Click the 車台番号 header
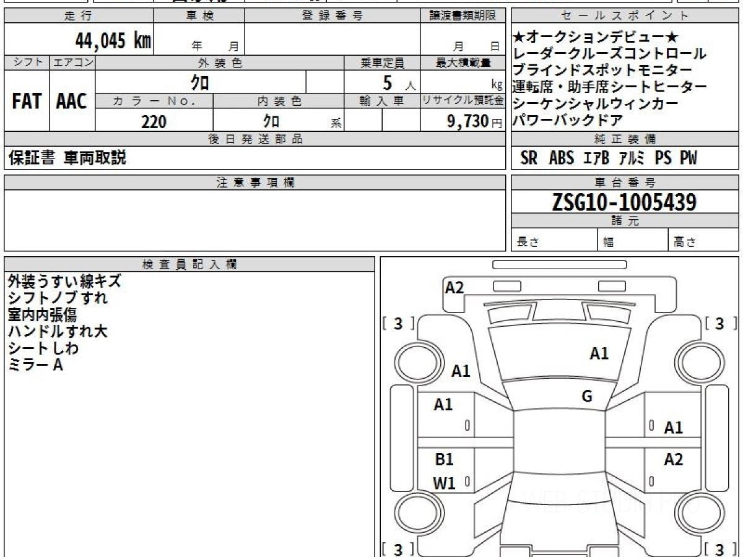This screenshot has width=743, height=557. (625, 183)
